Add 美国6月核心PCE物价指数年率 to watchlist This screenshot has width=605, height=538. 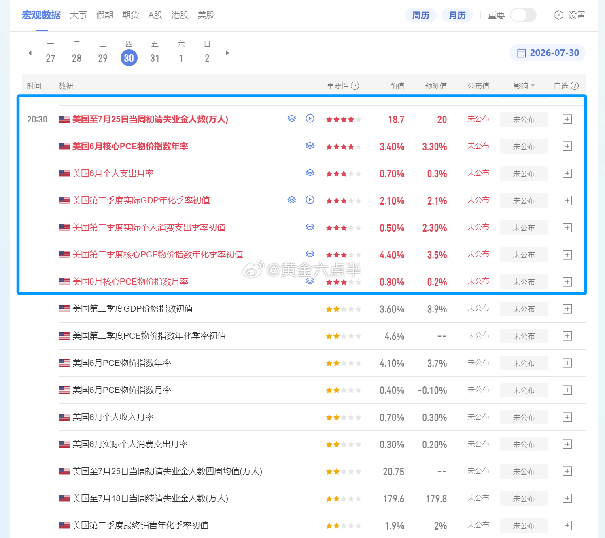[x=567, y=146]
